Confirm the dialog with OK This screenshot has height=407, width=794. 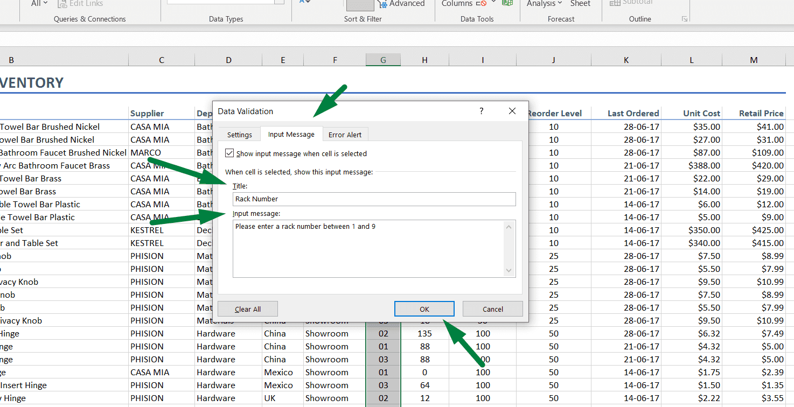(424, 309)
